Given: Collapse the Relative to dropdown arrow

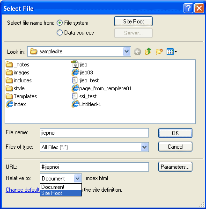Looking at the screenshot, I should click(x=77, y=178).
